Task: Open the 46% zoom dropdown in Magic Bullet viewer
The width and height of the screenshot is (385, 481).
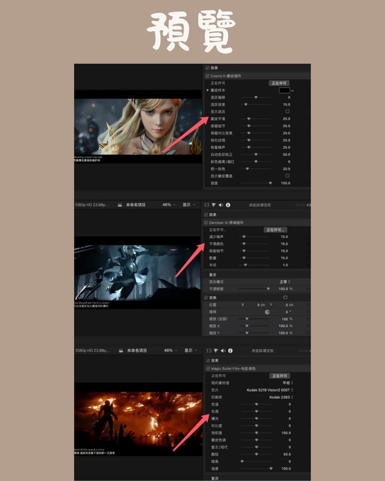Action: pos(171,350)
